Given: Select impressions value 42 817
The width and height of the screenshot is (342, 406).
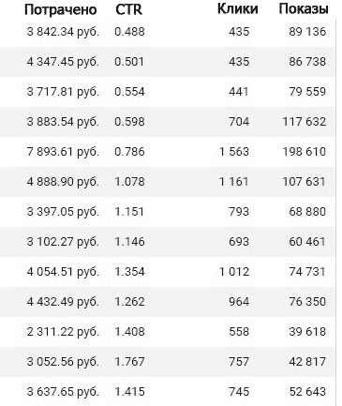Looking at the screenshot, I should tap(307, 362).
